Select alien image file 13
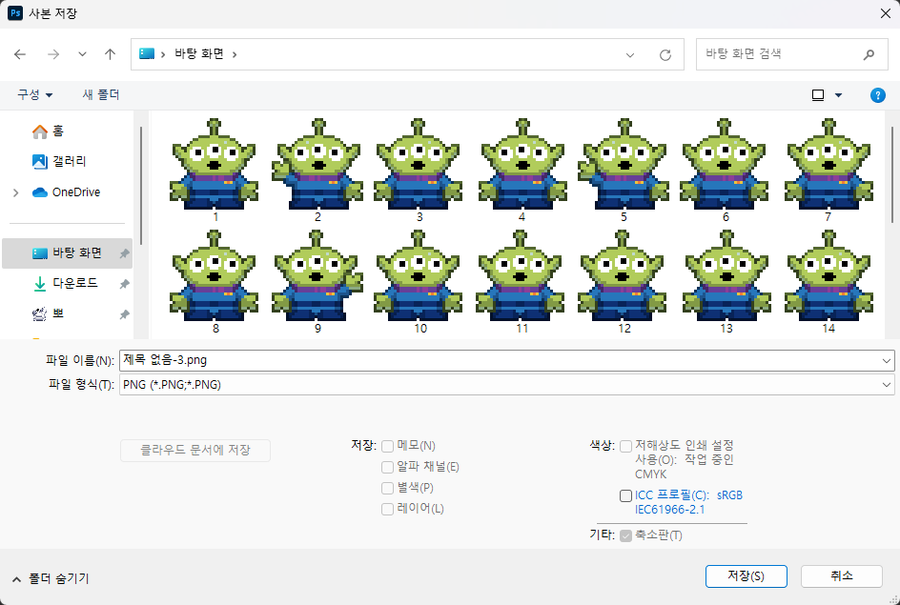The height and width of the screenshot is (605, 900). click(x=726, y=282)
